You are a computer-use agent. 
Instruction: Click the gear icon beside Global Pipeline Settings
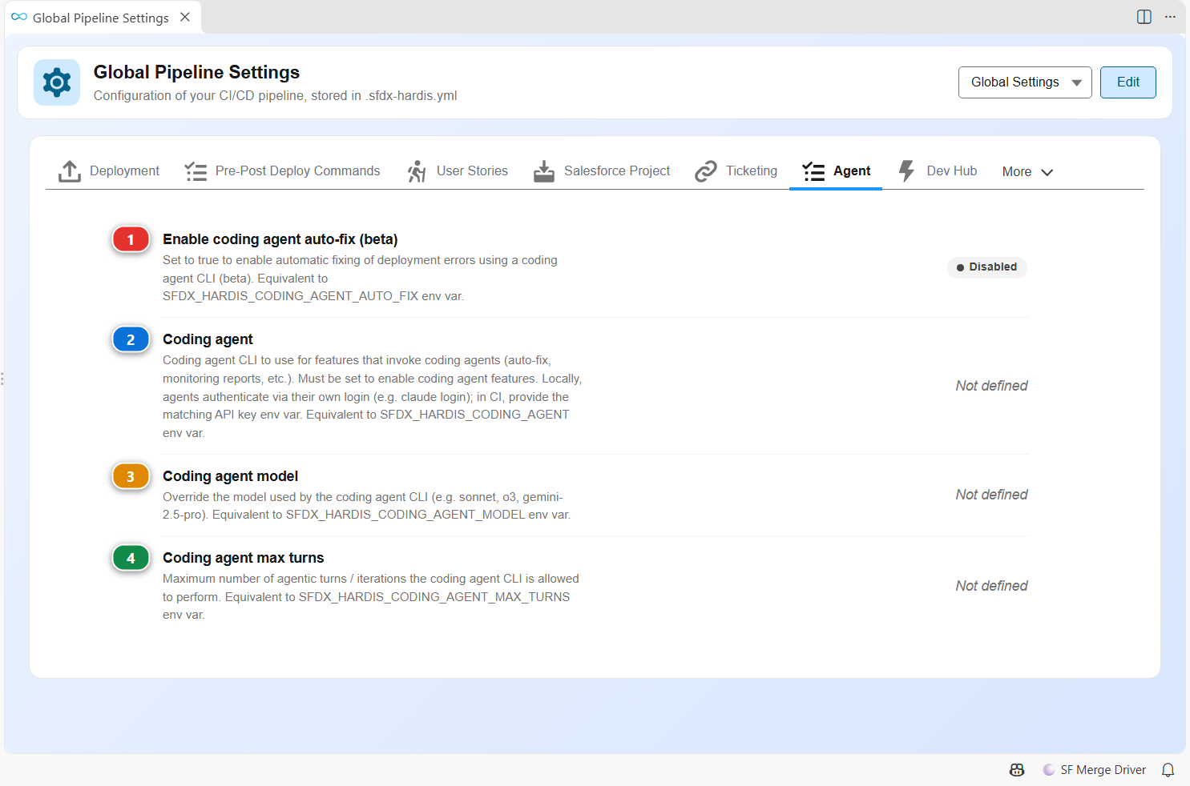57,82
